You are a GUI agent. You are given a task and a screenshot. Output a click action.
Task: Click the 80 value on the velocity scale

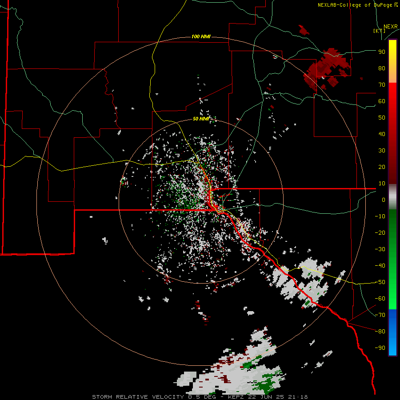[x=382, y=68]
